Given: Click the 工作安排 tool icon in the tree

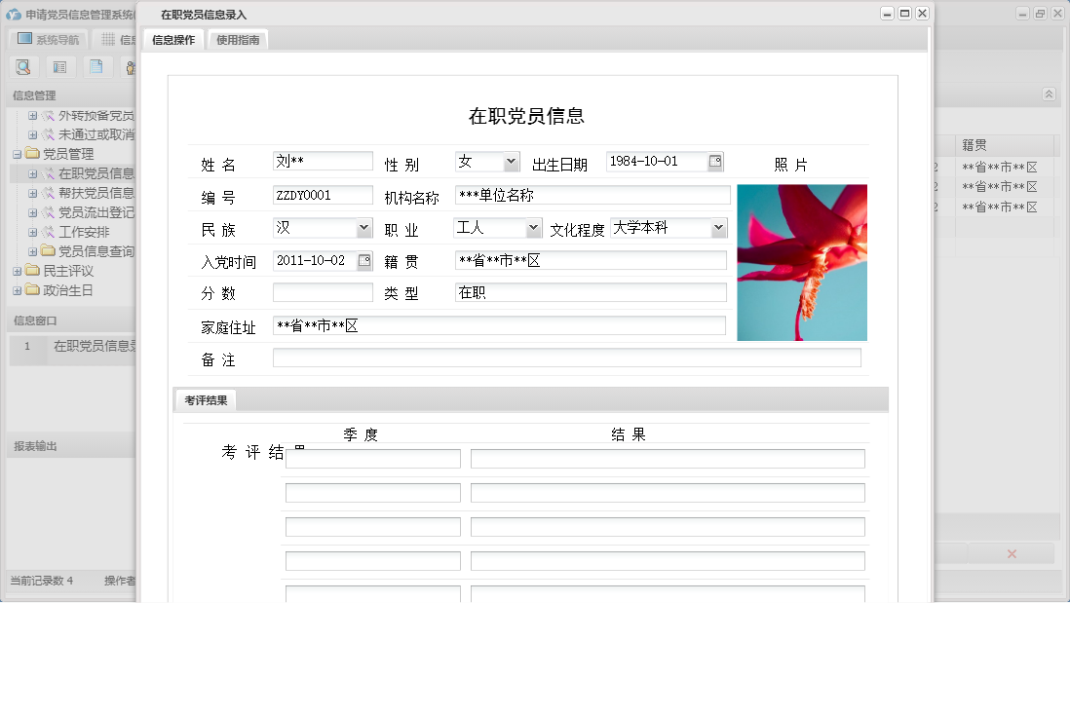Looking at the screenshot, I should pyautogui.click(x=49, y=232).
